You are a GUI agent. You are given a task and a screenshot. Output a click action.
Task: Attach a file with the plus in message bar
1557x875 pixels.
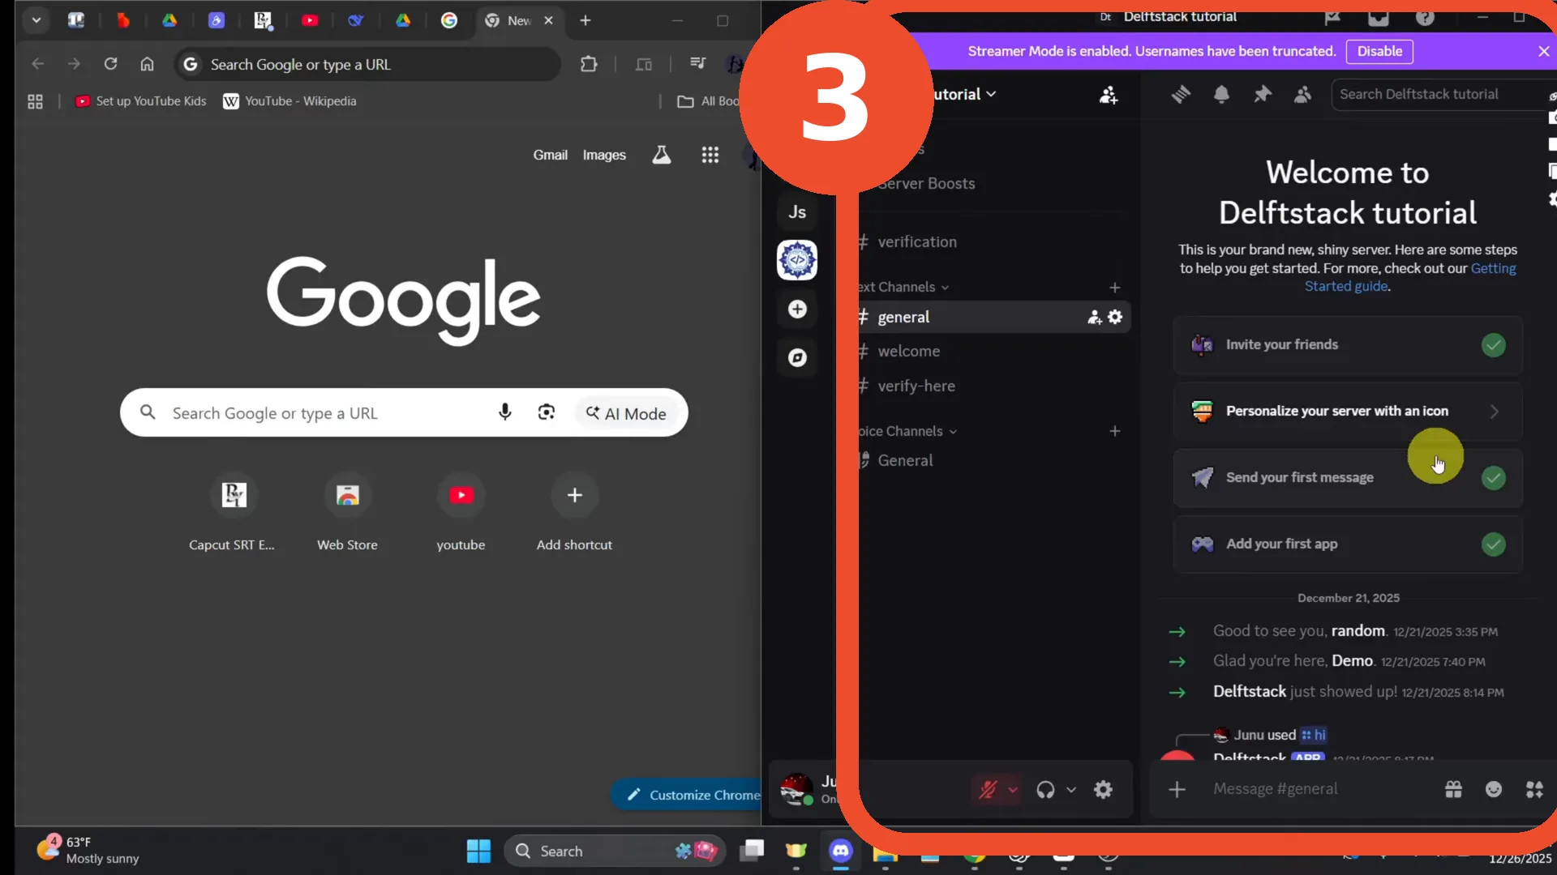tap(1177, 789)
